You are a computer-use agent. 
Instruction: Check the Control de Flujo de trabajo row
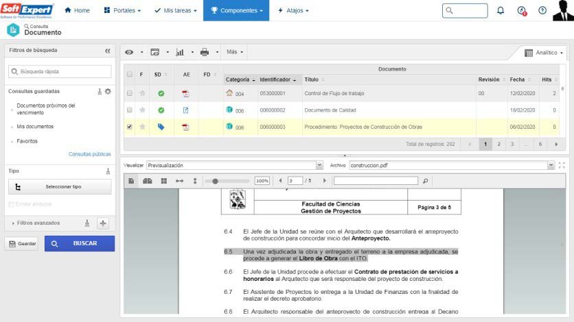click(130, 93)
